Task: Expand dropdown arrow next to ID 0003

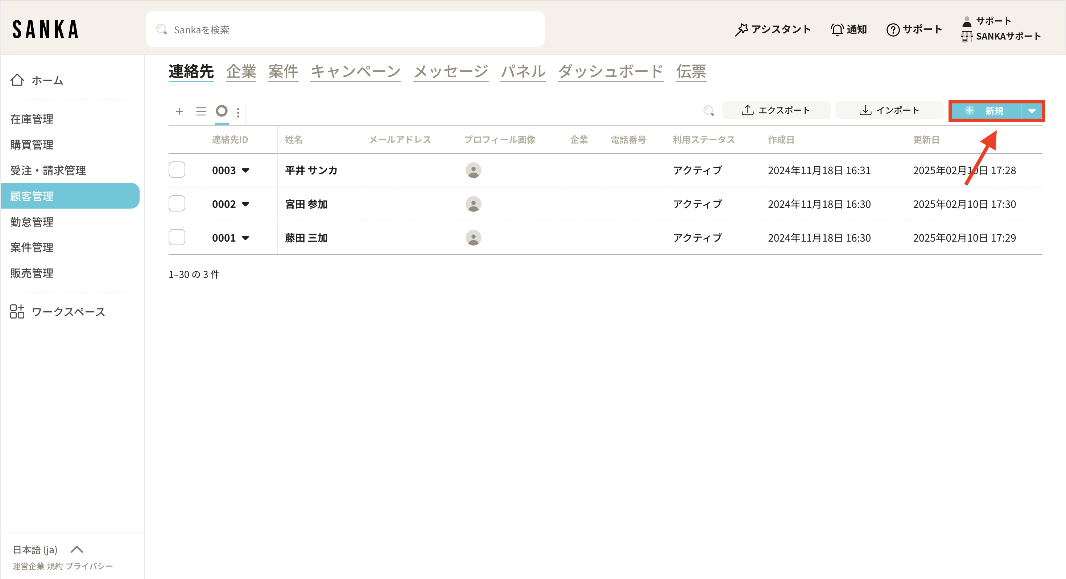Action: 245,170
